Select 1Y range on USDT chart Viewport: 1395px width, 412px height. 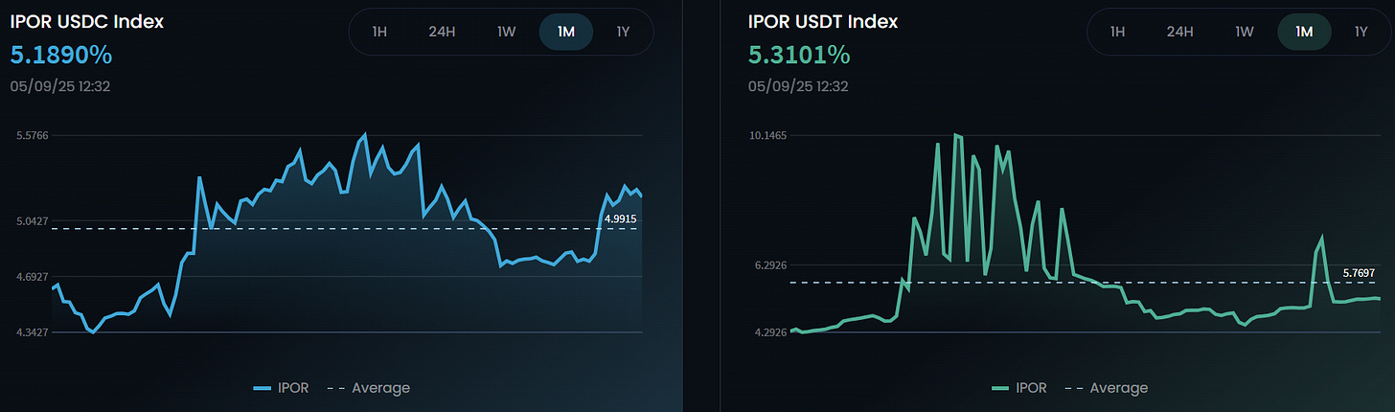[x=1361, y=32]
